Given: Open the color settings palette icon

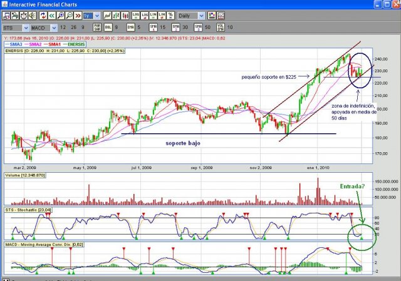Looking at the screenshot, I should click(x=212, y=16).
